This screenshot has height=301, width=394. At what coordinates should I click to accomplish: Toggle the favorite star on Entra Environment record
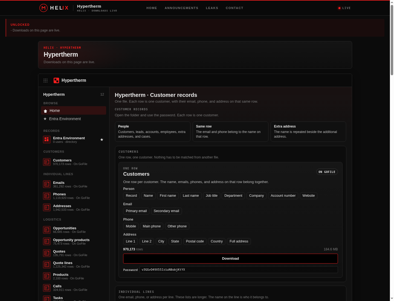pyautogui.click(x=102, y=140)
